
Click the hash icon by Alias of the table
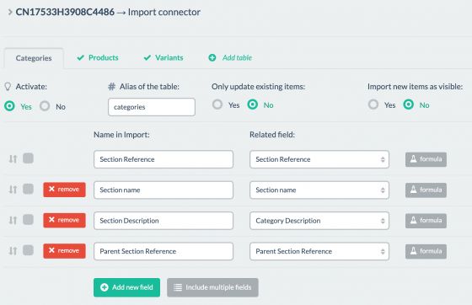tap(111, 87)
